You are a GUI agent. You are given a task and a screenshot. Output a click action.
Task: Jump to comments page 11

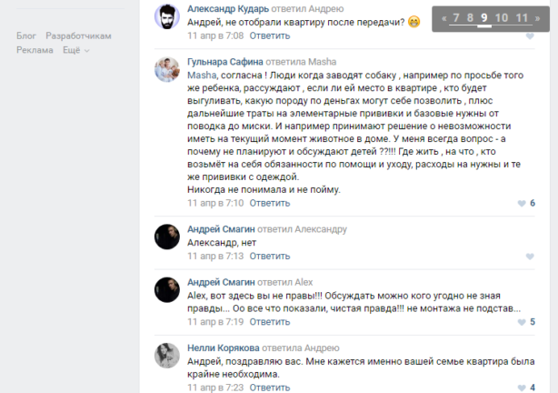coord(522,17)
